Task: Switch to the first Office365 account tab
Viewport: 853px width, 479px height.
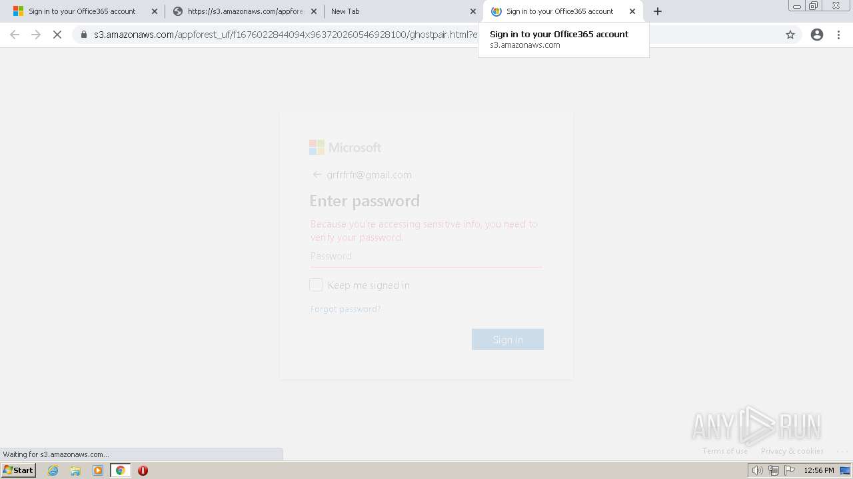Action: pyautogui.click(x=82, y=11)
